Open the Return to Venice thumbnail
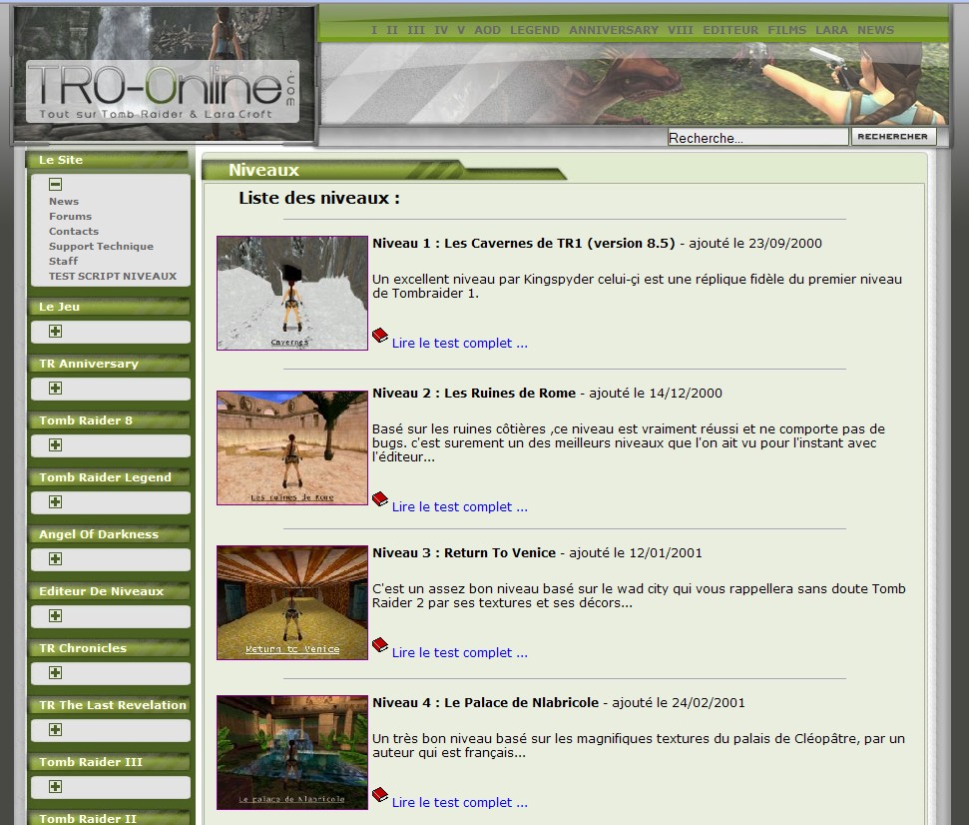Screen dimensions: 969x825 click(292, 602)
